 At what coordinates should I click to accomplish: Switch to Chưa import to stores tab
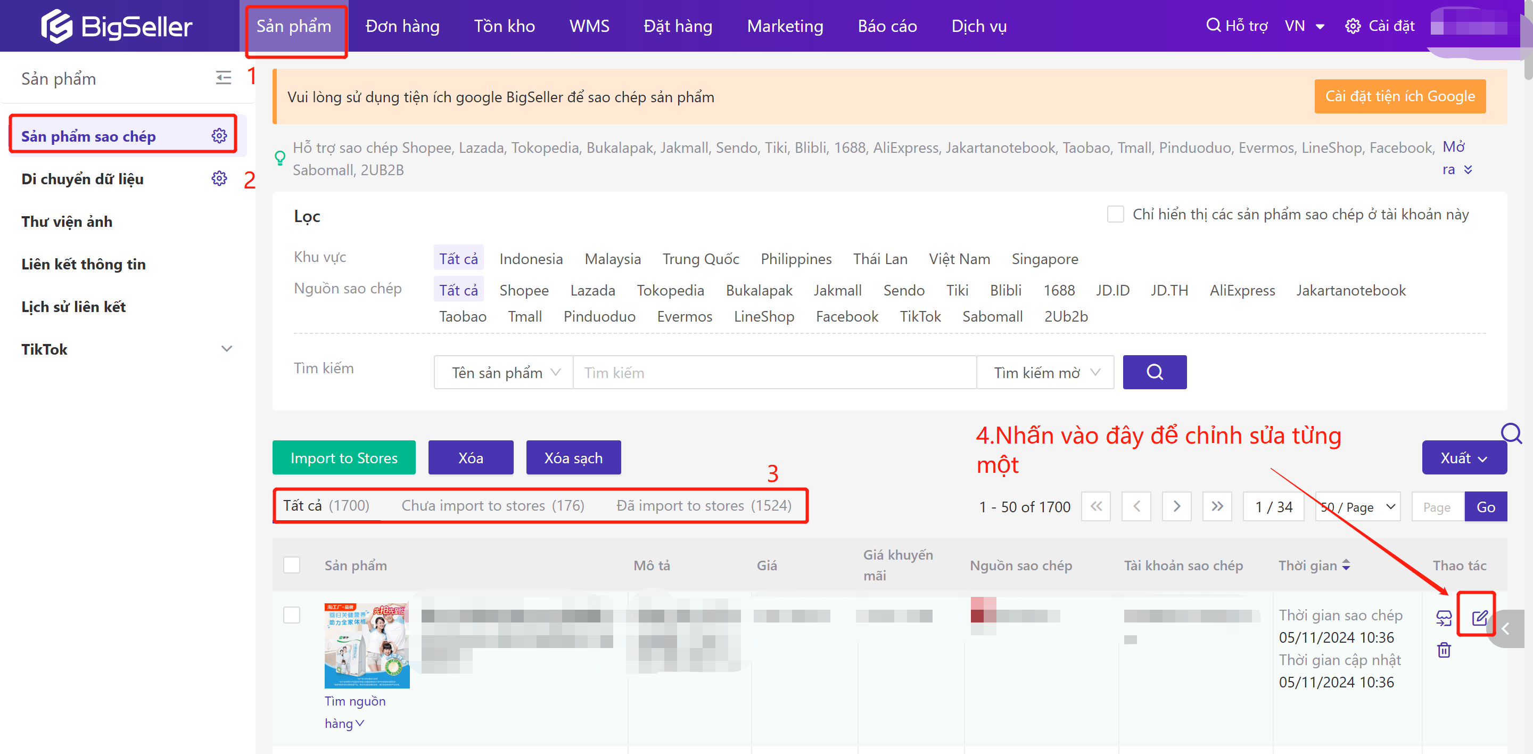493,505
